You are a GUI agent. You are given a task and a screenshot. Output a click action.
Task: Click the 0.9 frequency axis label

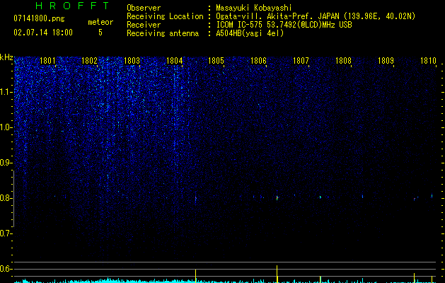(6, 163)
